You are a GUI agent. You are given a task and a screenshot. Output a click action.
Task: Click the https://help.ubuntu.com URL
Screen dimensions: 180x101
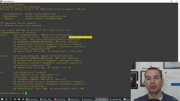tap(40, 14)
